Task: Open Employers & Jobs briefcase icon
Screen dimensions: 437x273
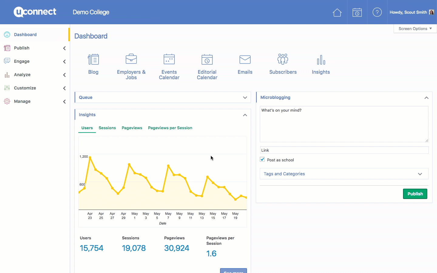Action: [x=131, y=59]
